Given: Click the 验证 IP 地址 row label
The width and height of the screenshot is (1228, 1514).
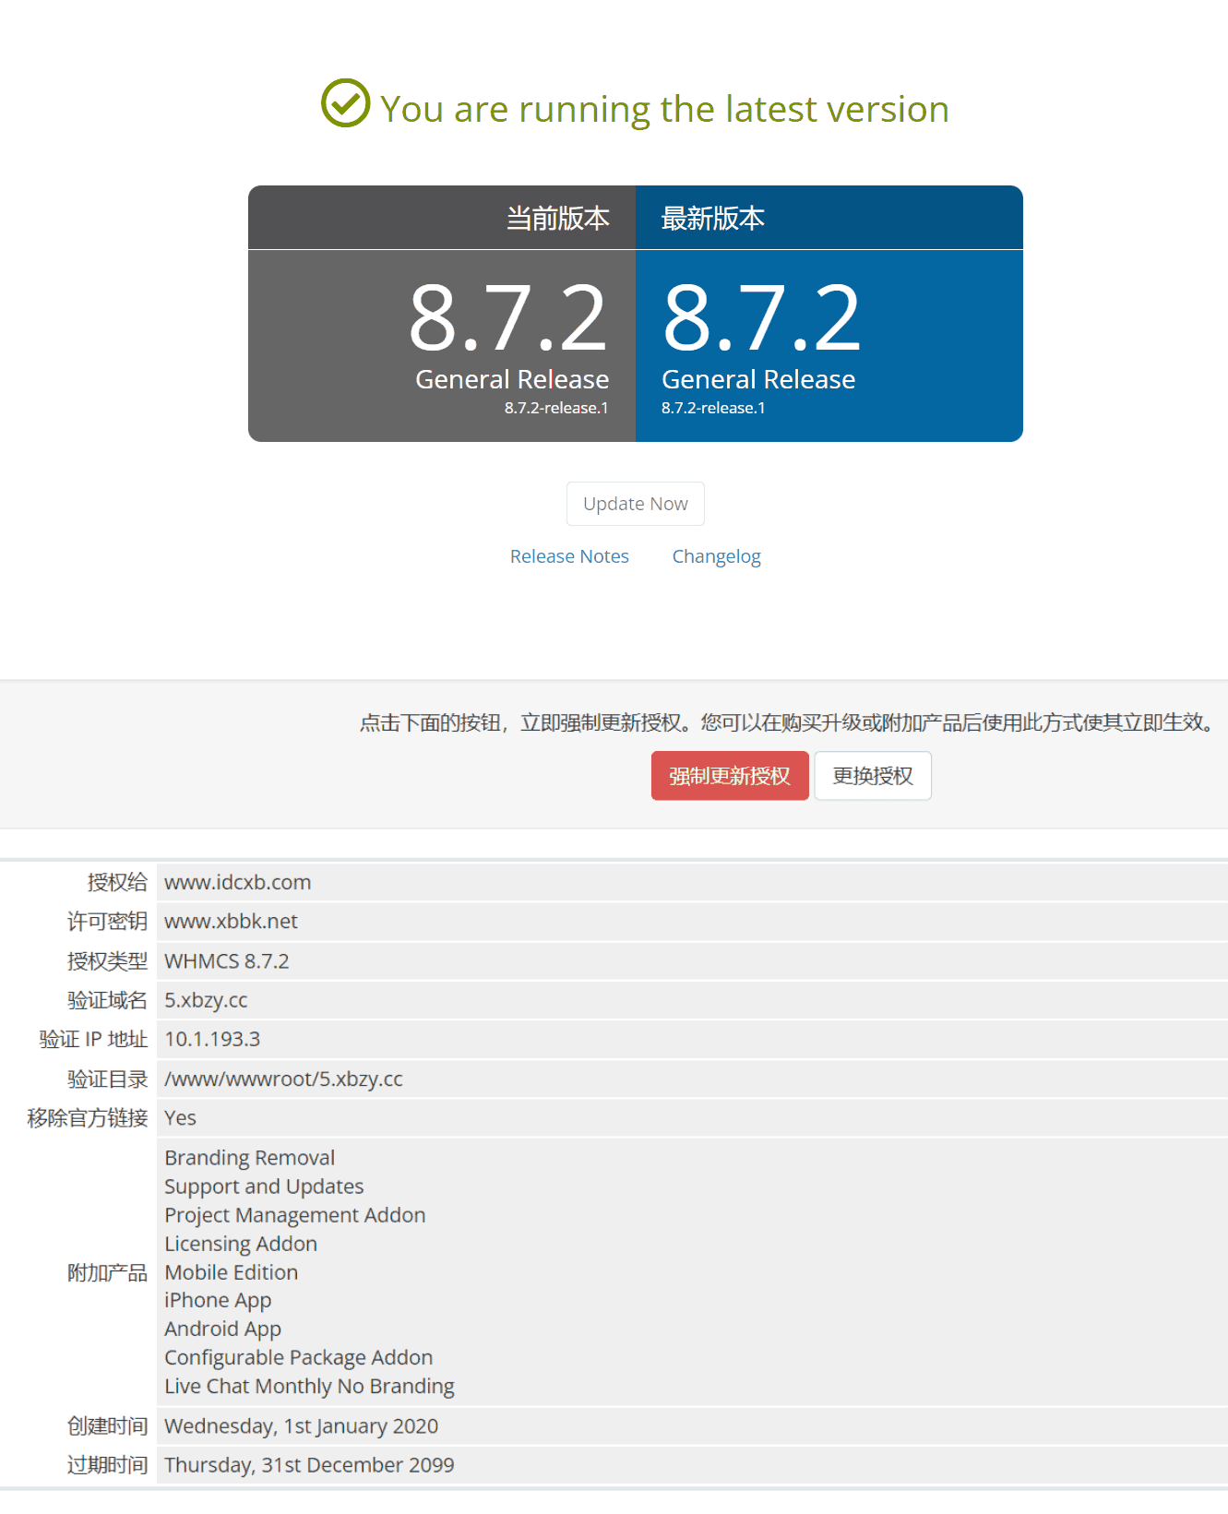Looking at the screenshot, I should (x=93, y=1039).
